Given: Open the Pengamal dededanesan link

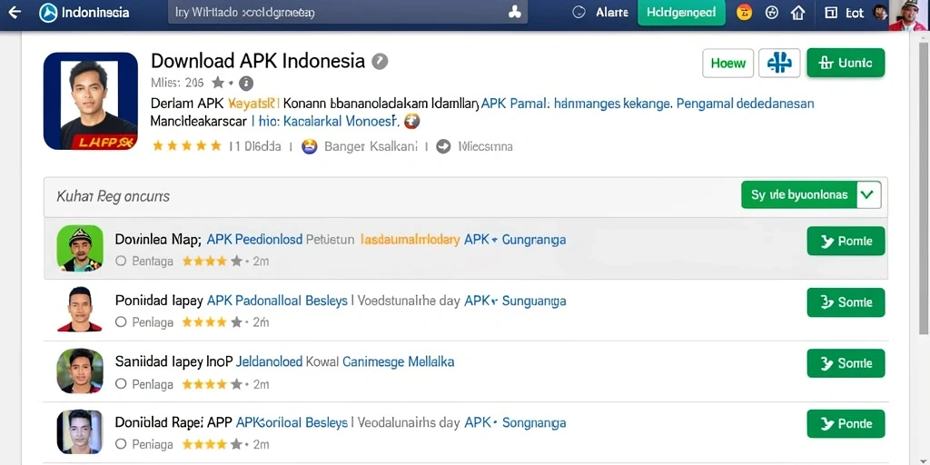Looking at the screenshot, I should [x=746, y=104].
